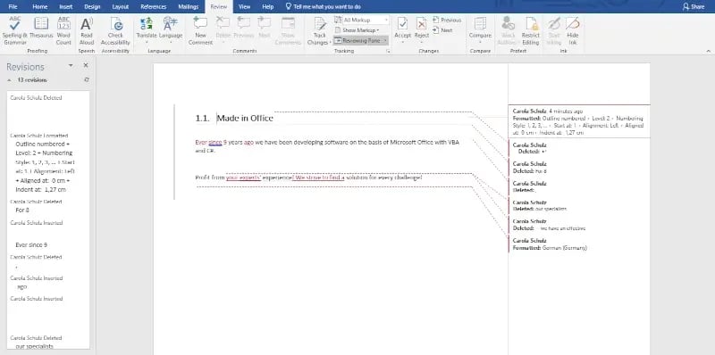The height and width of the screenshot is (355, 715).
Task: Refresh the revisions count
Action: pyautogui.click(x=86, y=79)
